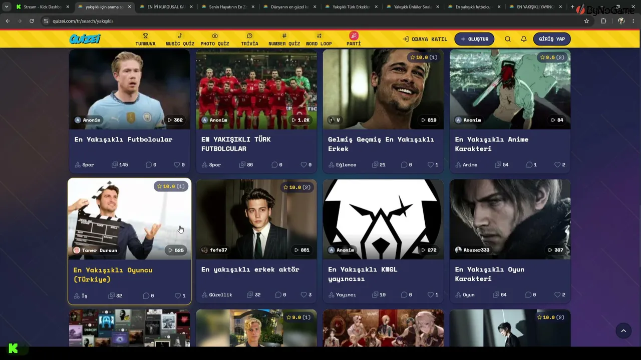Like En Yakışıklı Oyuncu (Türkiye) quiz
Viewport: 641px width, 360px height.
[177, 295]
